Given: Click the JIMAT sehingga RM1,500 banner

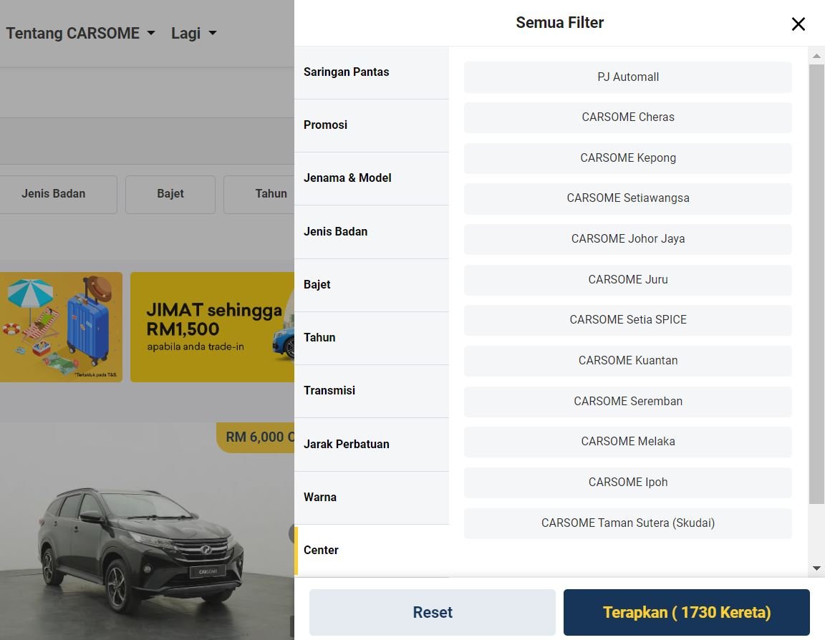Looking at the screenshot, I should [x=212, y=327].
